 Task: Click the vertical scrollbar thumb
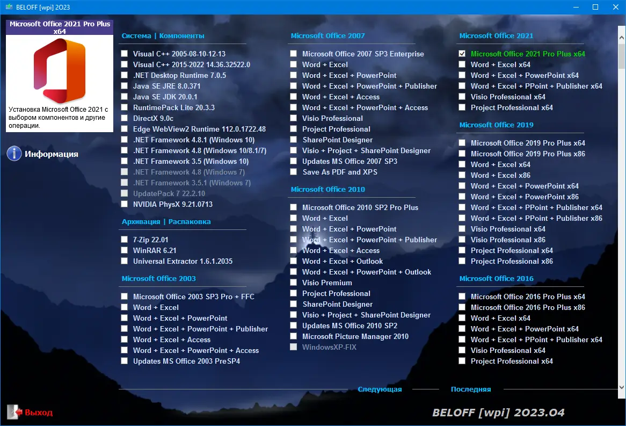coord(622,56)
